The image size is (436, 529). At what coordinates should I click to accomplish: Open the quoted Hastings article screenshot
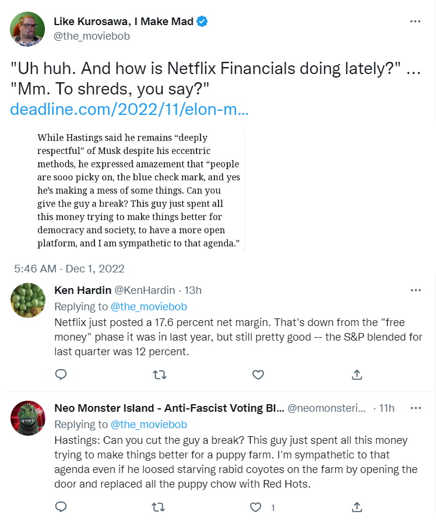(x=139, y=190)
